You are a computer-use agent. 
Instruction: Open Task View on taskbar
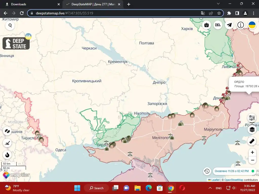click(x=115, y=188)
